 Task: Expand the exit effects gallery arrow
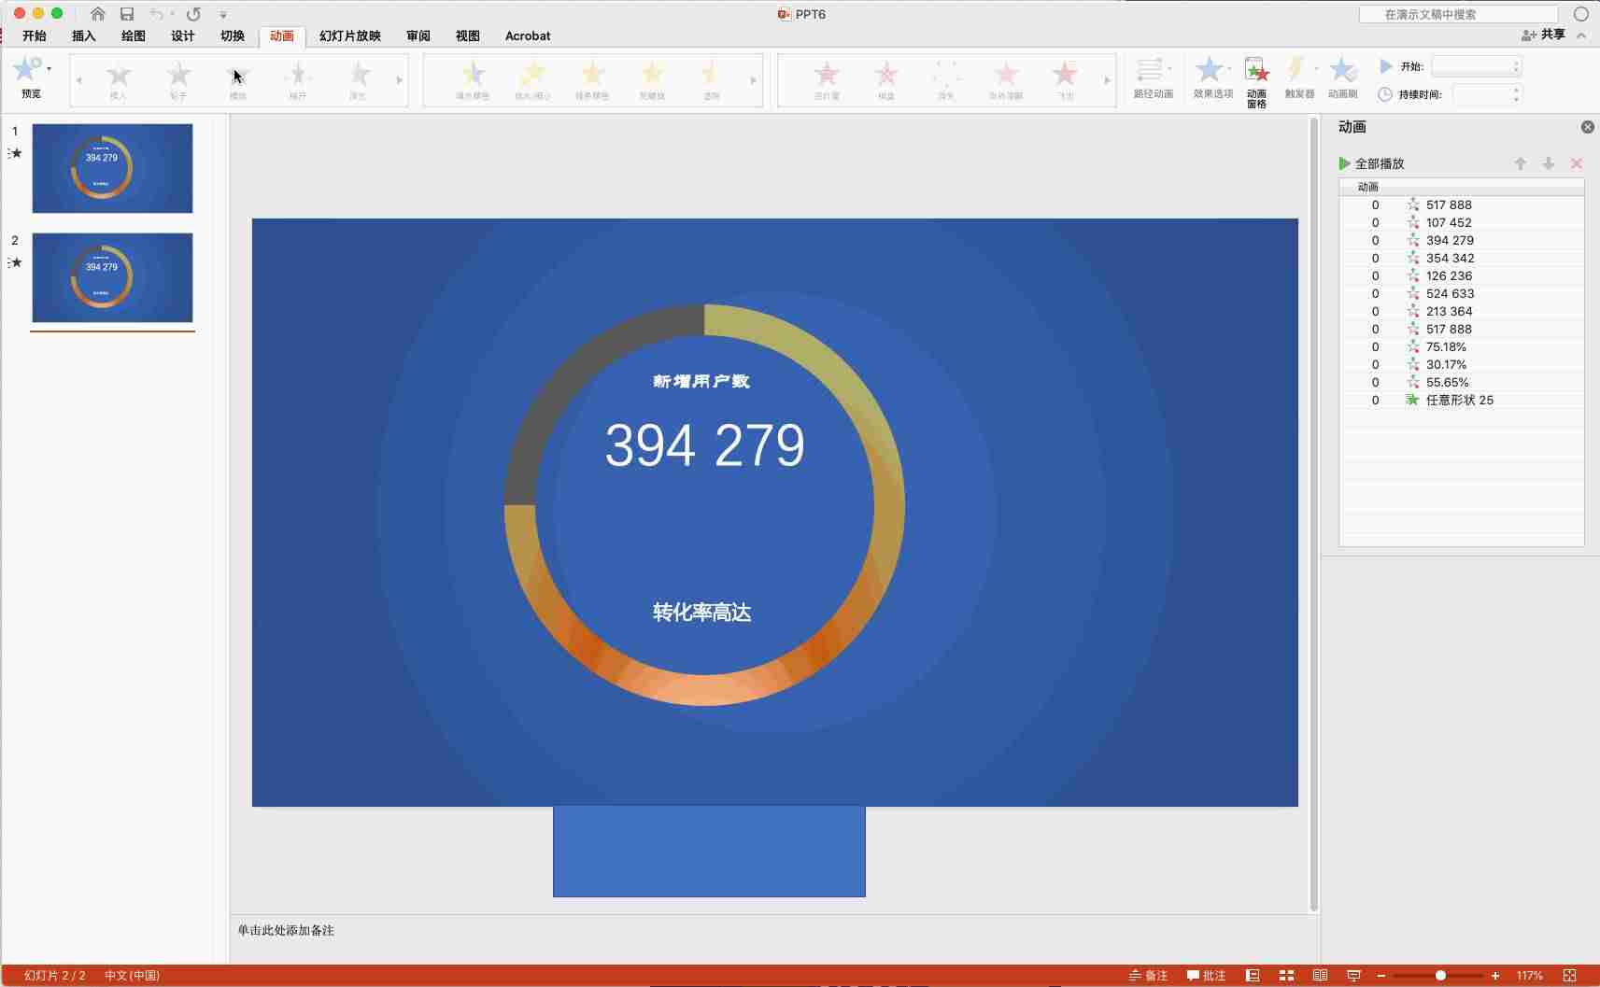1108,80
